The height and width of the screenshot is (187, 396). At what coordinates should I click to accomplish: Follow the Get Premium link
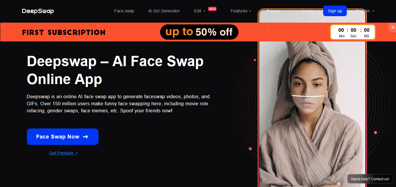pyautogui.click(x=61, y=153)
